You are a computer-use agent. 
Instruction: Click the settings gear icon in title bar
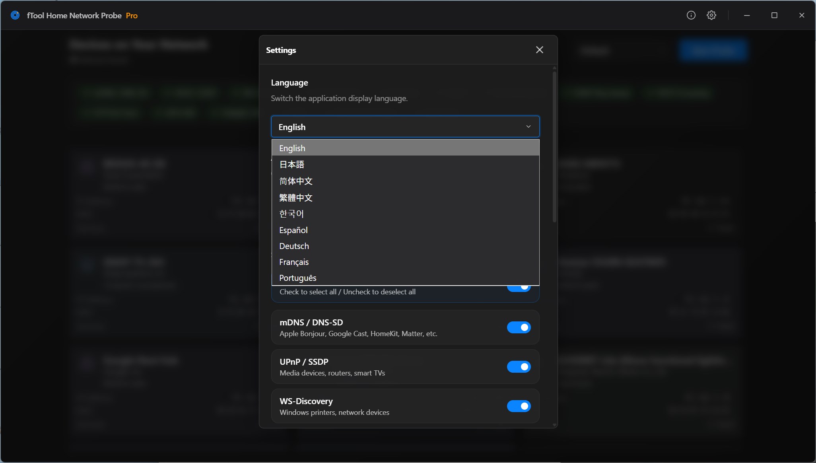711,15
